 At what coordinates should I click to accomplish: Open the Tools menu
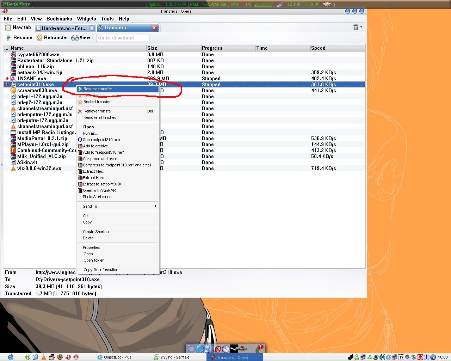point(107,19)
